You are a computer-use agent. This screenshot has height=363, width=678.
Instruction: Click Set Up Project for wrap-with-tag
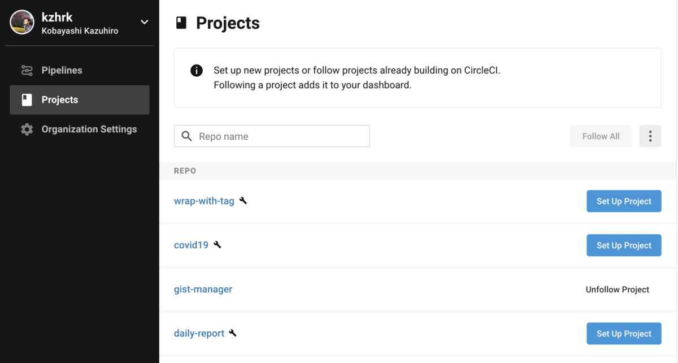point(624,201)
